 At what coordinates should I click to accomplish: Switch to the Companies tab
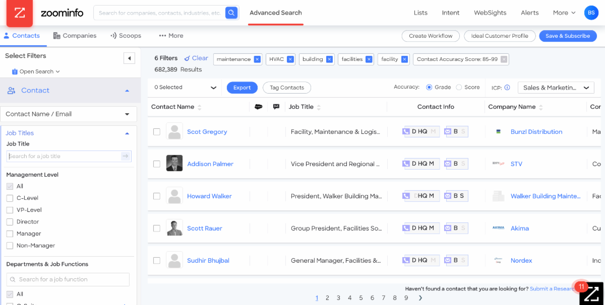(75, 35)
